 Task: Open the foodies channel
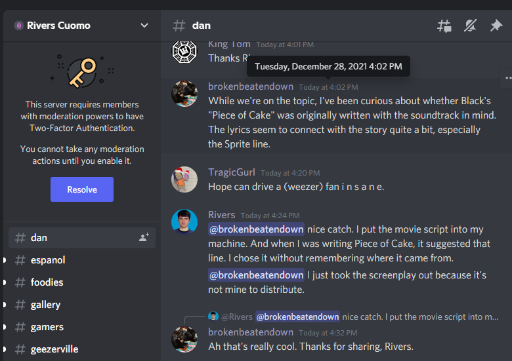[47, 282]
